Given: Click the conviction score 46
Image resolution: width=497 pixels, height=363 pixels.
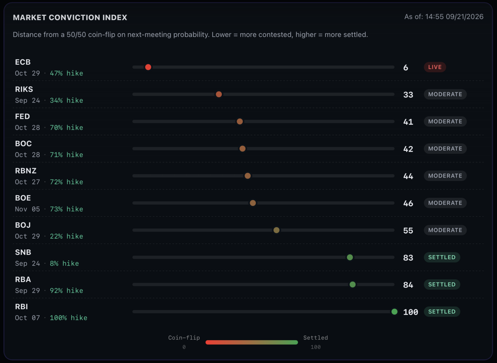Looking at the screenshot, I should point(408,203).
